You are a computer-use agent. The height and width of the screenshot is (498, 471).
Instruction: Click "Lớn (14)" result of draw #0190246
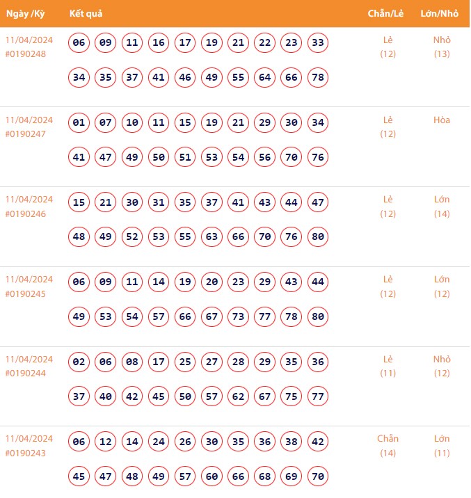[x=442, y=207]
